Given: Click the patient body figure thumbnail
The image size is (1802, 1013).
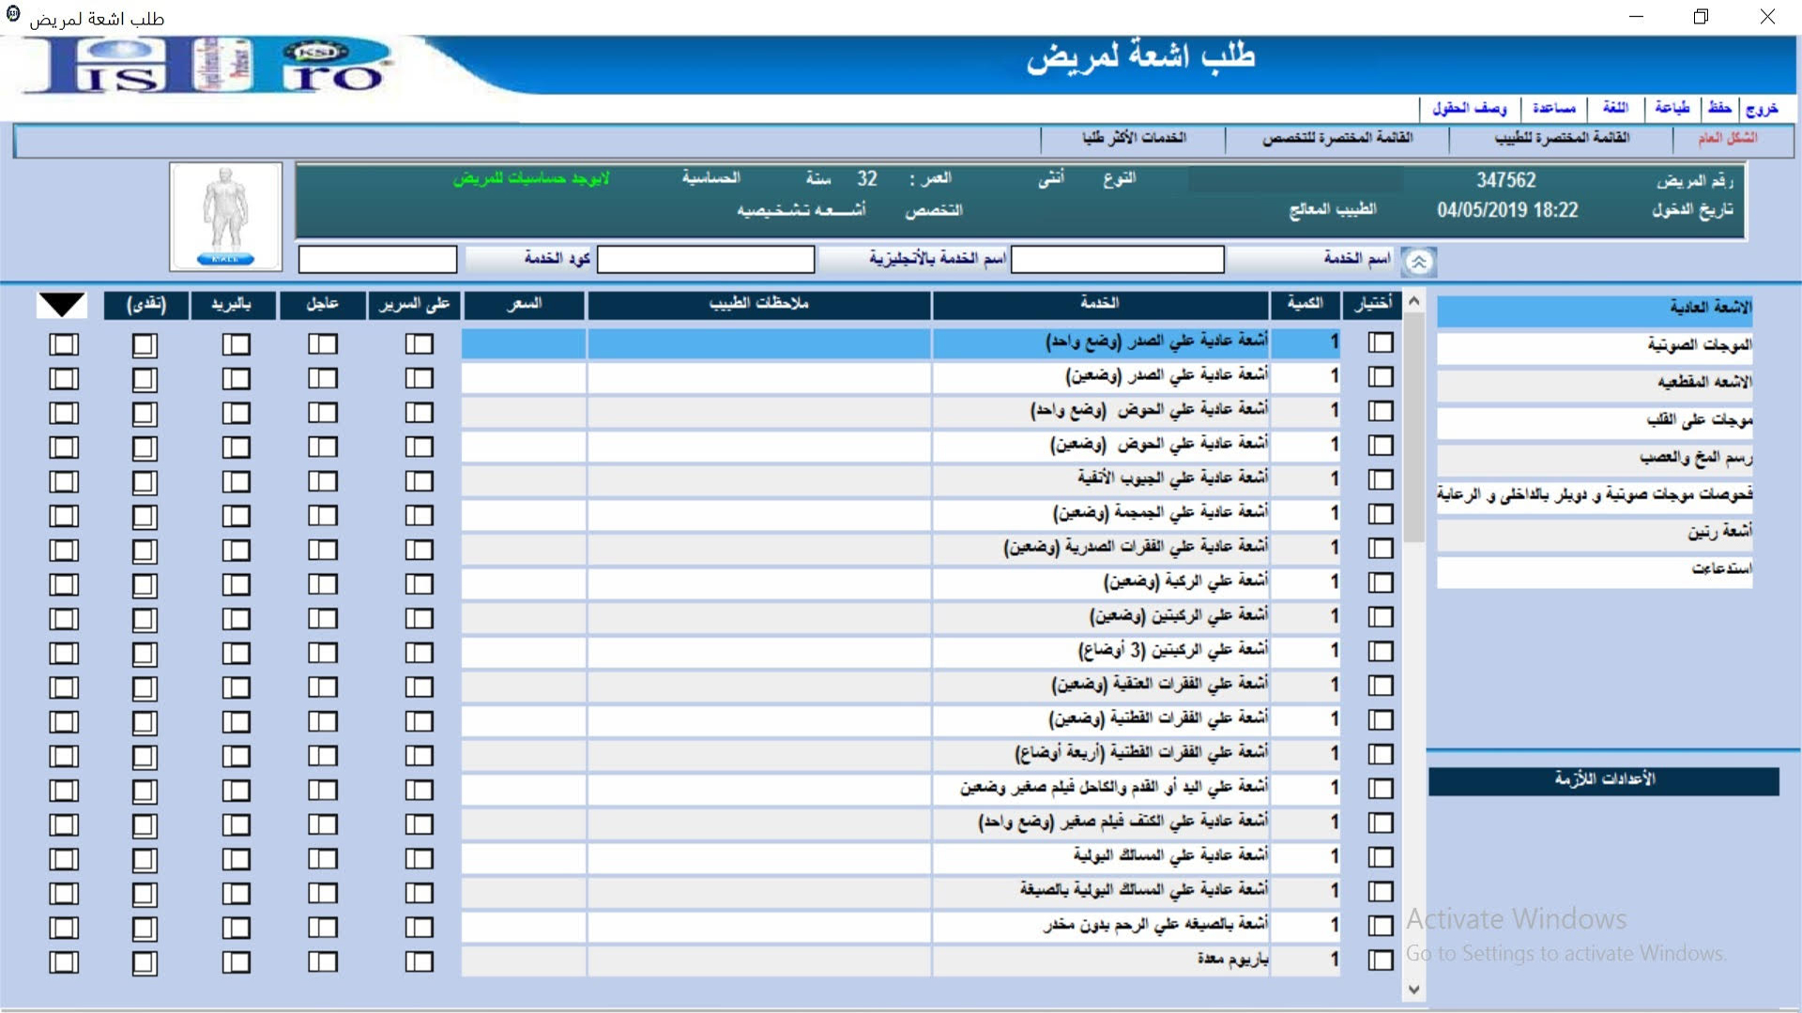Looking at the screenshot, I should coord(226,217).
